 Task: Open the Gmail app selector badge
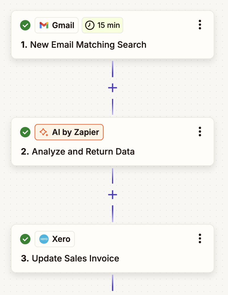(x=56, y=25)
